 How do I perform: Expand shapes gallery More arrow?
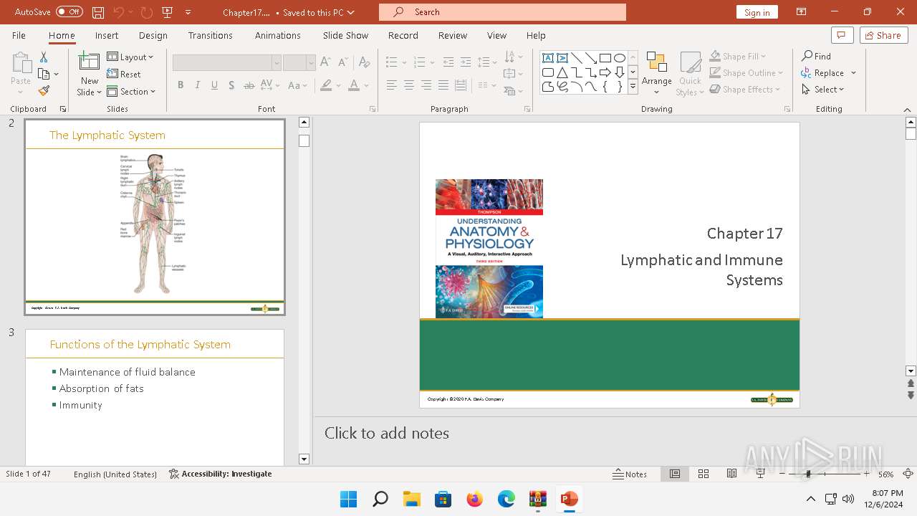point(633,87)
